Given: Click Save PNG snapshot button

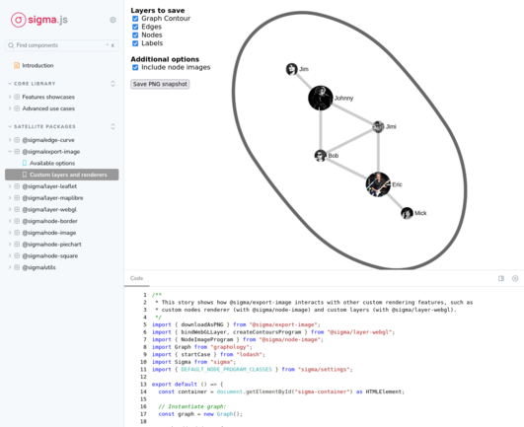Looking at the screenshot, I should pyautogui.click(x=160, y=84).
